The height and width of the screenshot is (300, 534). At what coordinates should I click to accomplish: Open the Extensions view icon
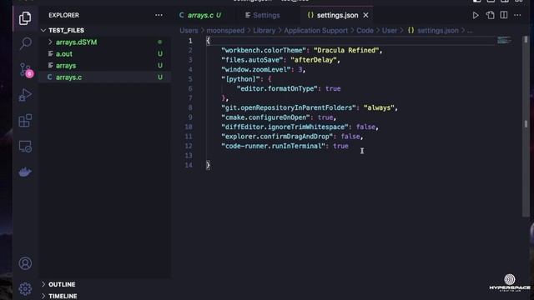25,120
